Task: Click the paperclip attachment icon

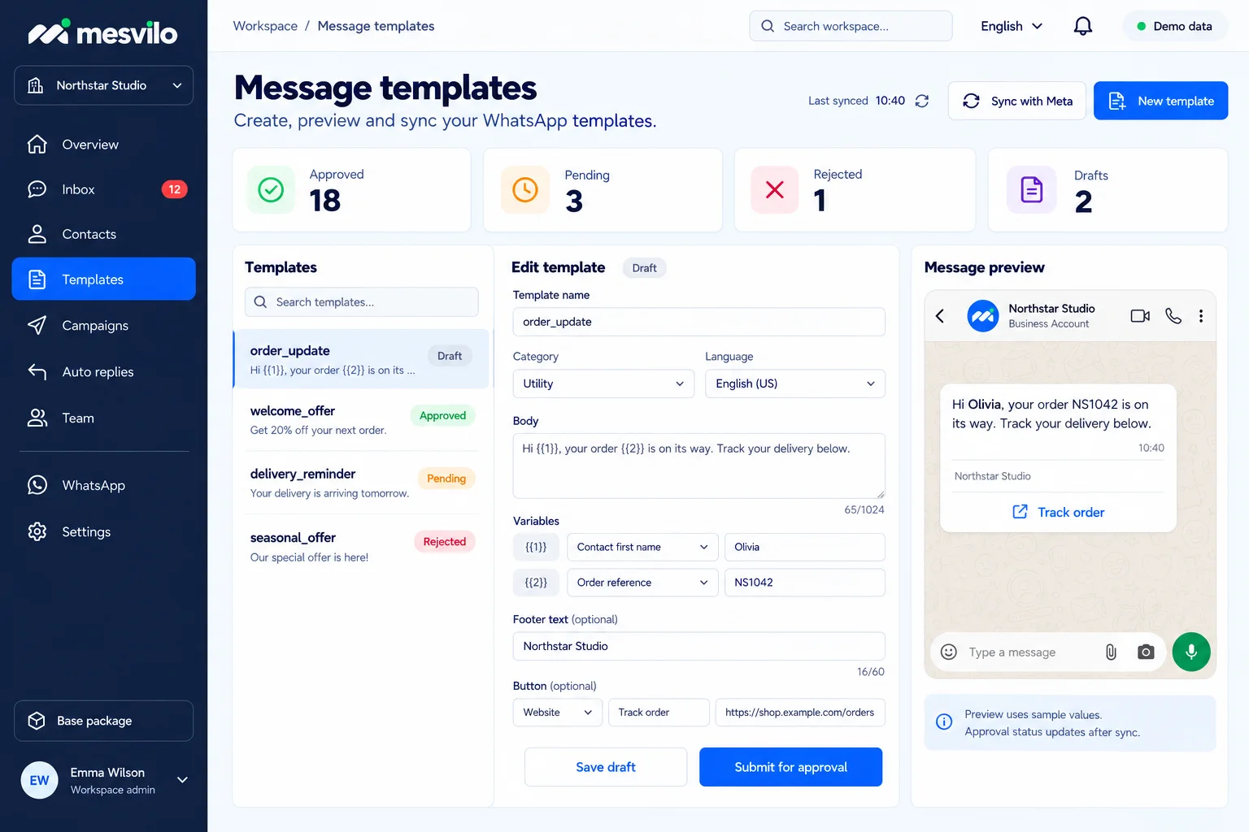Action: click(x=1111, y=652)
